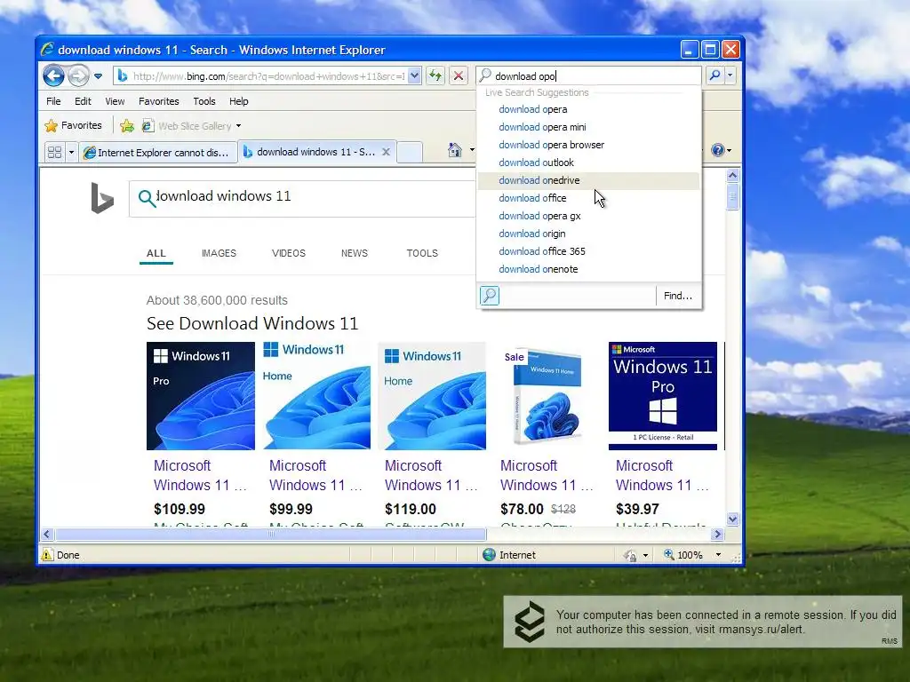The height and width of the screenshot is (682, 910).
Task: Click the Bing logo on the page
Action: [x=102, y=198]
